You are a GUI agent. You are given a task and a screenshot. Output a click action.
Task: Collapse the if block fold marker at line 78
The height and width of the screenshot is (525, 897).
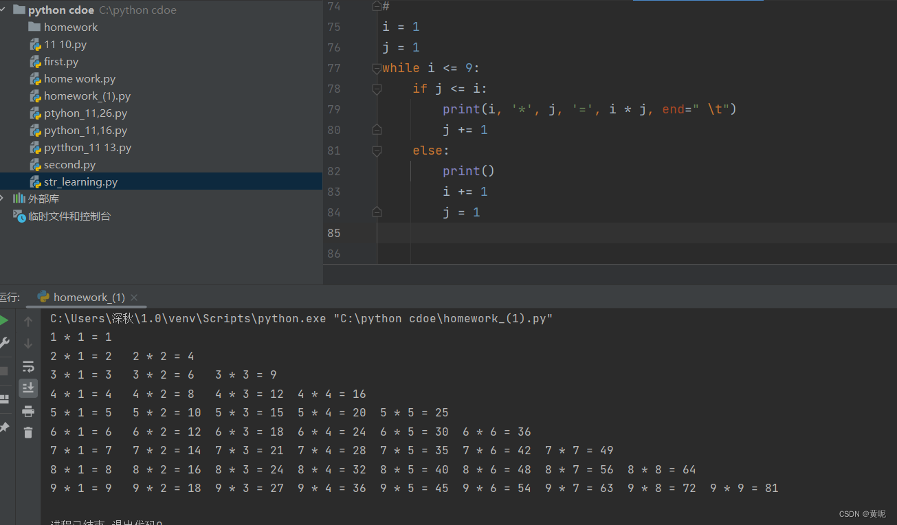(x=377, y=89)
